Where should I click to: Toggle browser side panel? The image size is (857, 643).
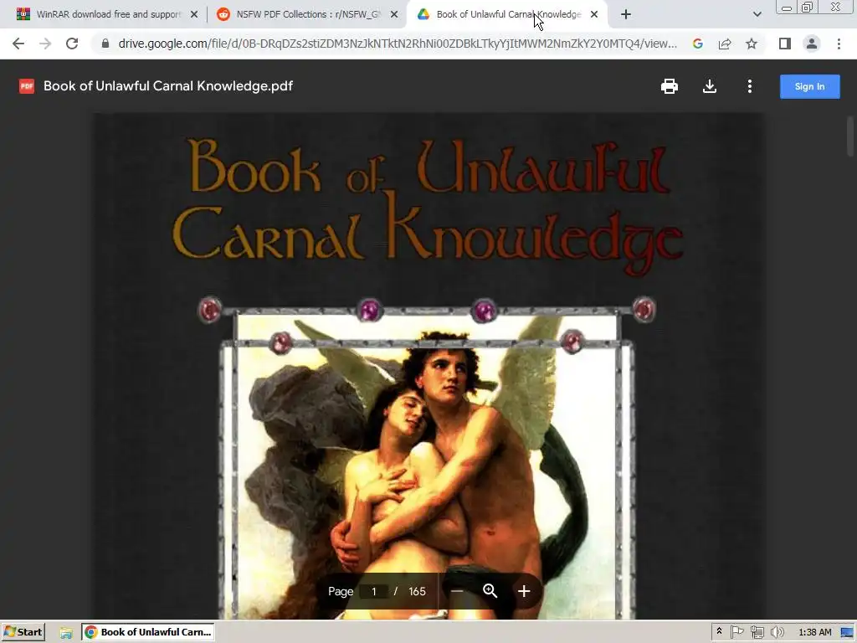785,44
